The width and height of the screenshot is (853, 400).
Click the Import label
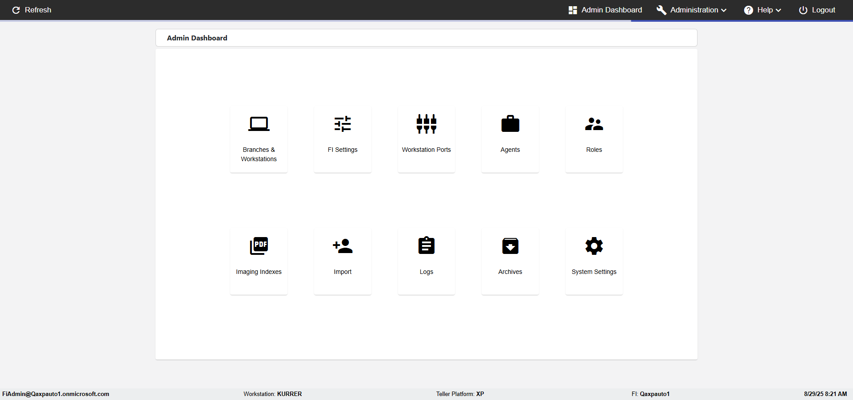pyautogui.click(x=343, y=272)
